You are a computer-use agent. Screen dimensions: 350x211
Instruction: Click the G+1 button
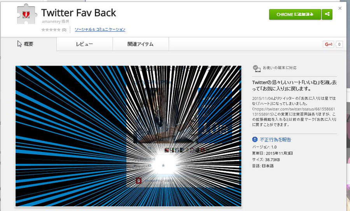click(x=328, y=44)
